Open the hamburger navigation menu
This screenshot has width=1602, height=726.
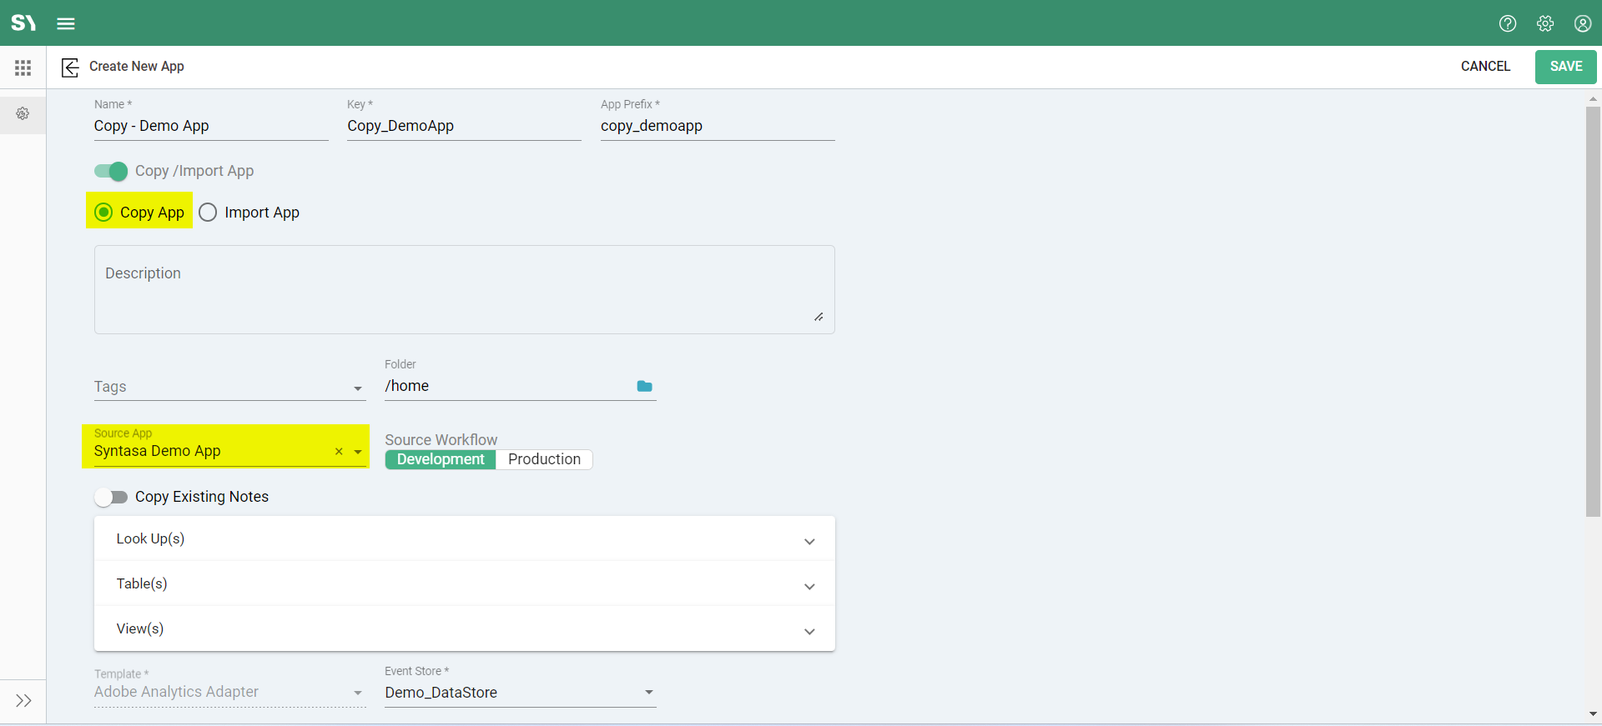coord(66,23)
